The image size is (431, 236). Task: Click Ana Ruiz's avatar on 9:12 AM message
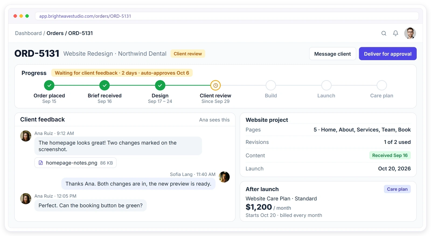pos(26,136)
